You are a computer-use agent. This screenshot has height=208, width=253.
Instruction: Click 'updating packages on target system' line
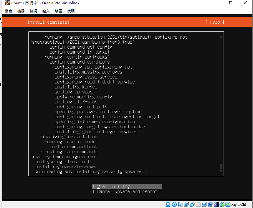click(x=97, y=112)
